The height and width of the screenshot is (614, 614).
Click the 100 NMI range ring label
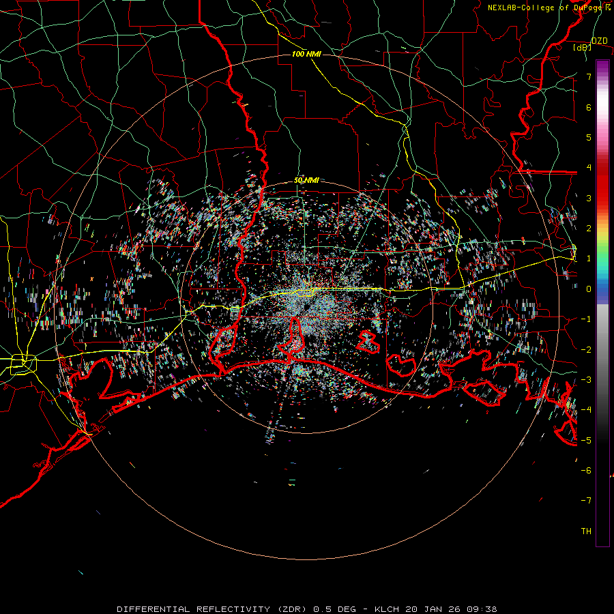pos(306,54)
